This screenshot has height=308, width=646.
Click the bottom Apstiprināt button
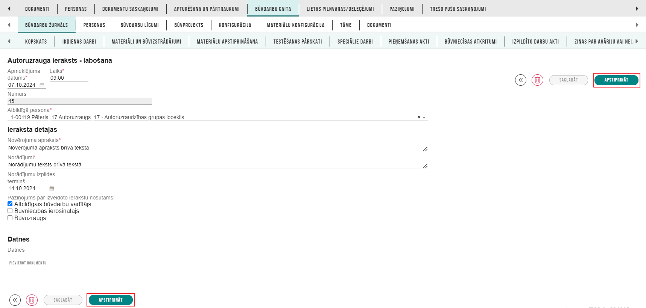[111, 300]
